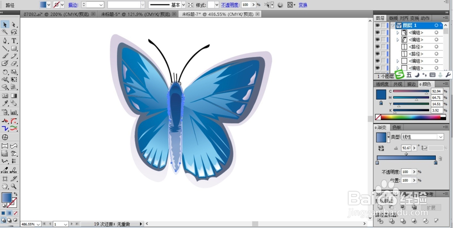Open the fill color dropdown in control bar

click(x=48, y=5)
